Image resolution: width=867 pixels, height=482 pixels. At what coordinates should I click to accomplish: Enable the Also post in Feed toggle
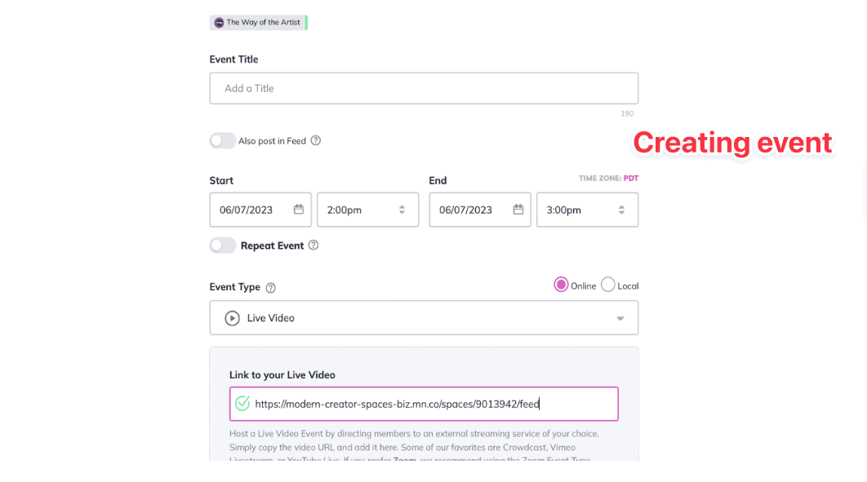(223, 141)
